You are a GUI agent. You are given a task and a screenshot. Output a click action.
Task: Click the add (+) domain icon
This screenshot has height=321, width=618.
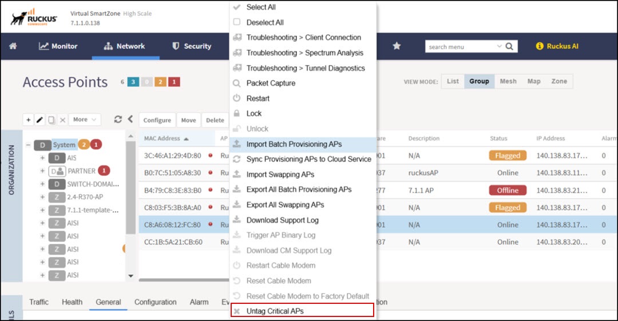click(29, 119)
